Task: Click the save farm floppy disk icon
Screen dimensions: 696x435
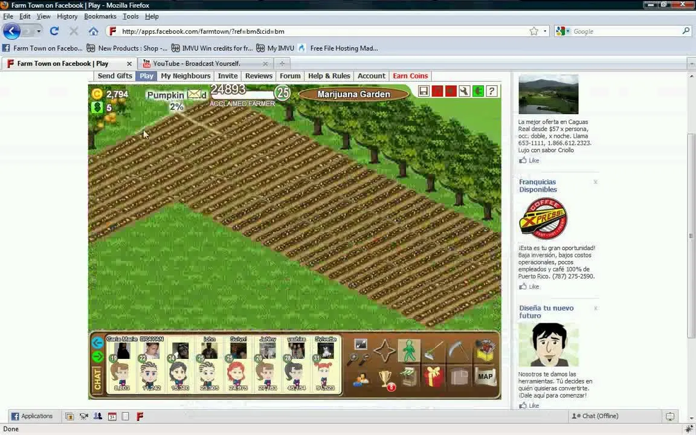Action: point(424,91)
